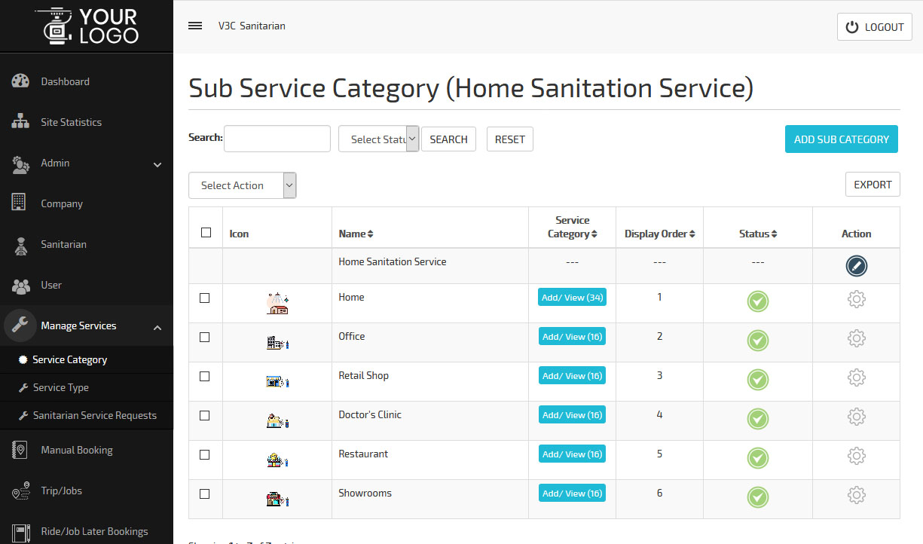This screenshot has width=923, height=544.
Task: Click the V3C Sanitarian header text
Action: coord(252,26)
